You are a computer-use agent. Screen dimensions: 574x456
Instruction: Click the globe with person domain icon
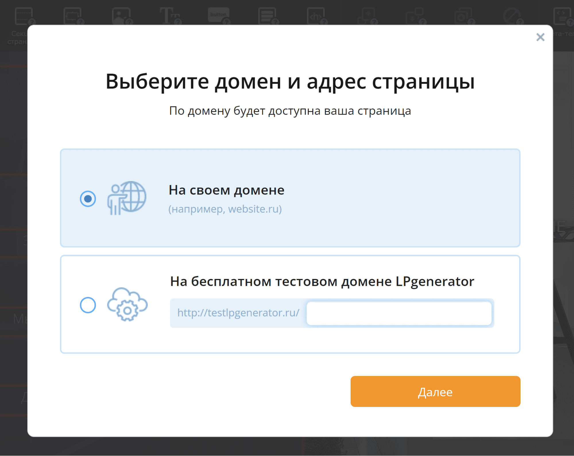pos(127,198)
